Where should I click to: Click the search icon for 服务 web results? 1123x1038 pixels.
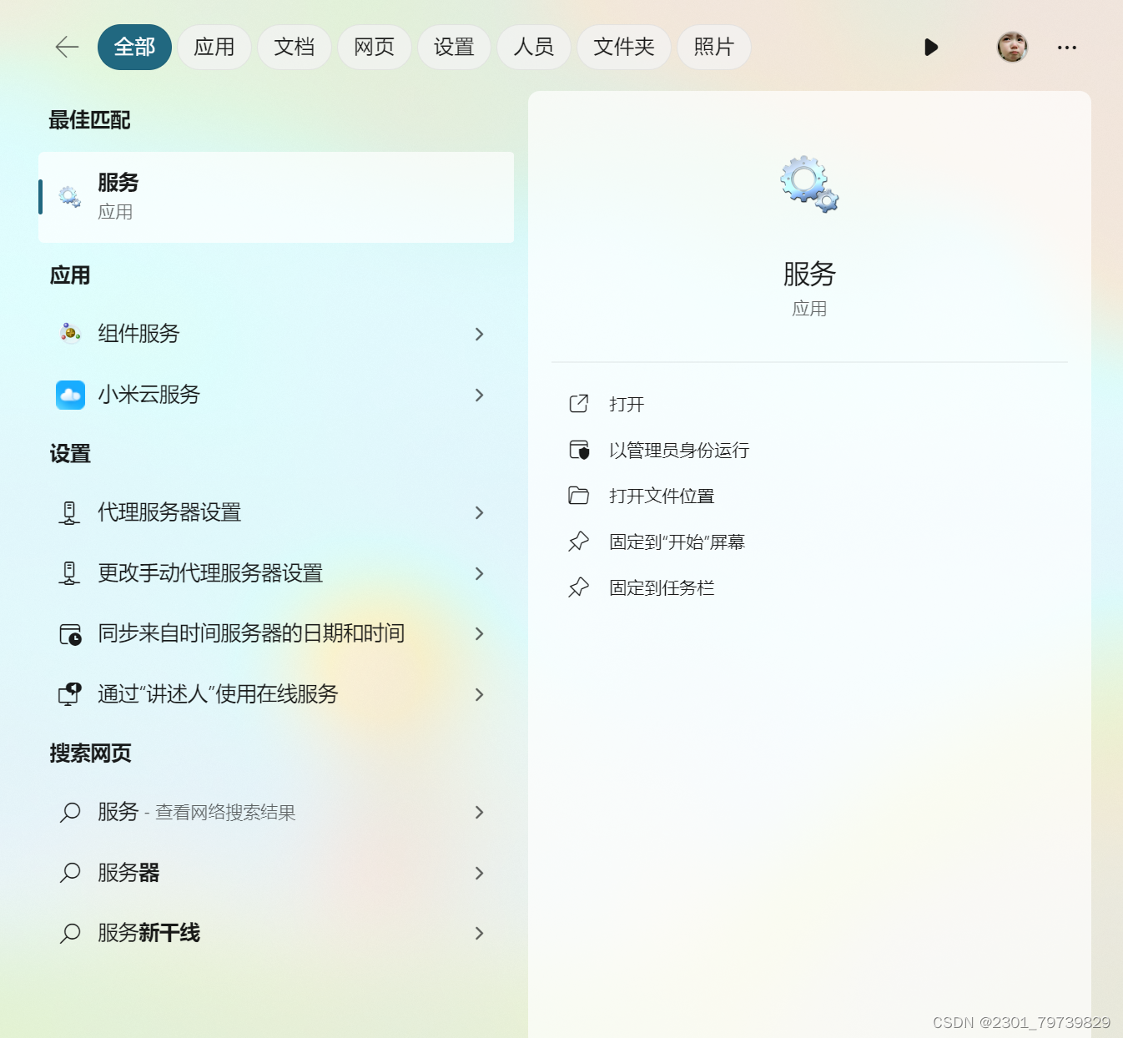click(70, 812)
